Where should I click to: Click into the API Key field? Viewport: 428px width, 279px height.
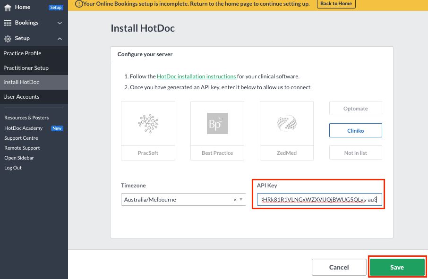[x=319, y=200]
